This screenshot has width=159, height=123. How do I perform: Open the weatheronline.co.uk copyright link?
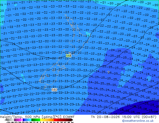tap(138, 121)
